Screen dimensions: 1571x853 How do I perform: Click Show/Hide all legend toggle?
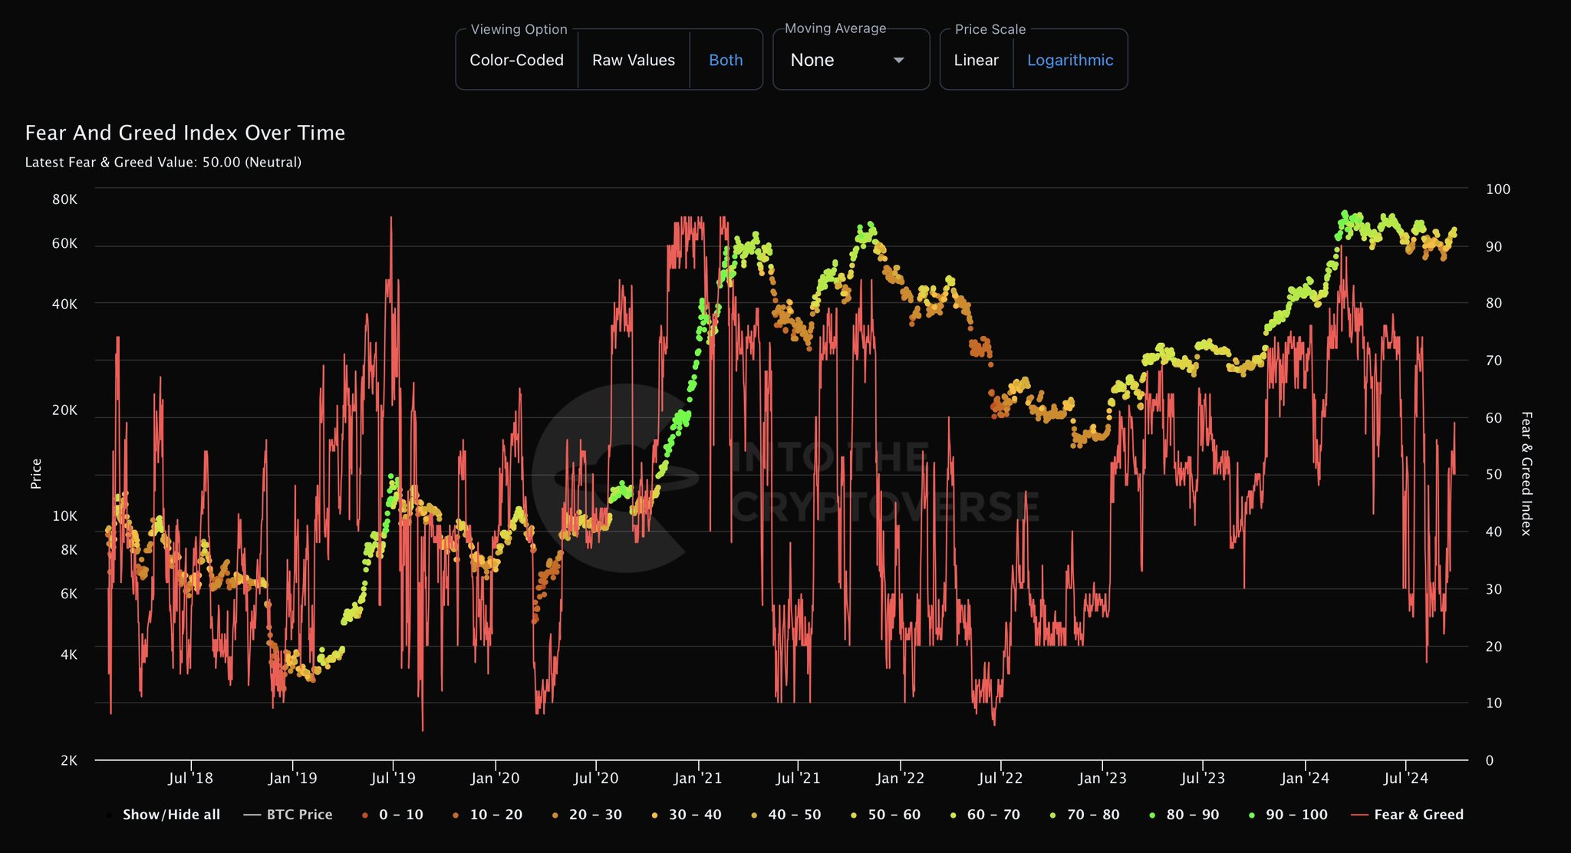point(170,815)
